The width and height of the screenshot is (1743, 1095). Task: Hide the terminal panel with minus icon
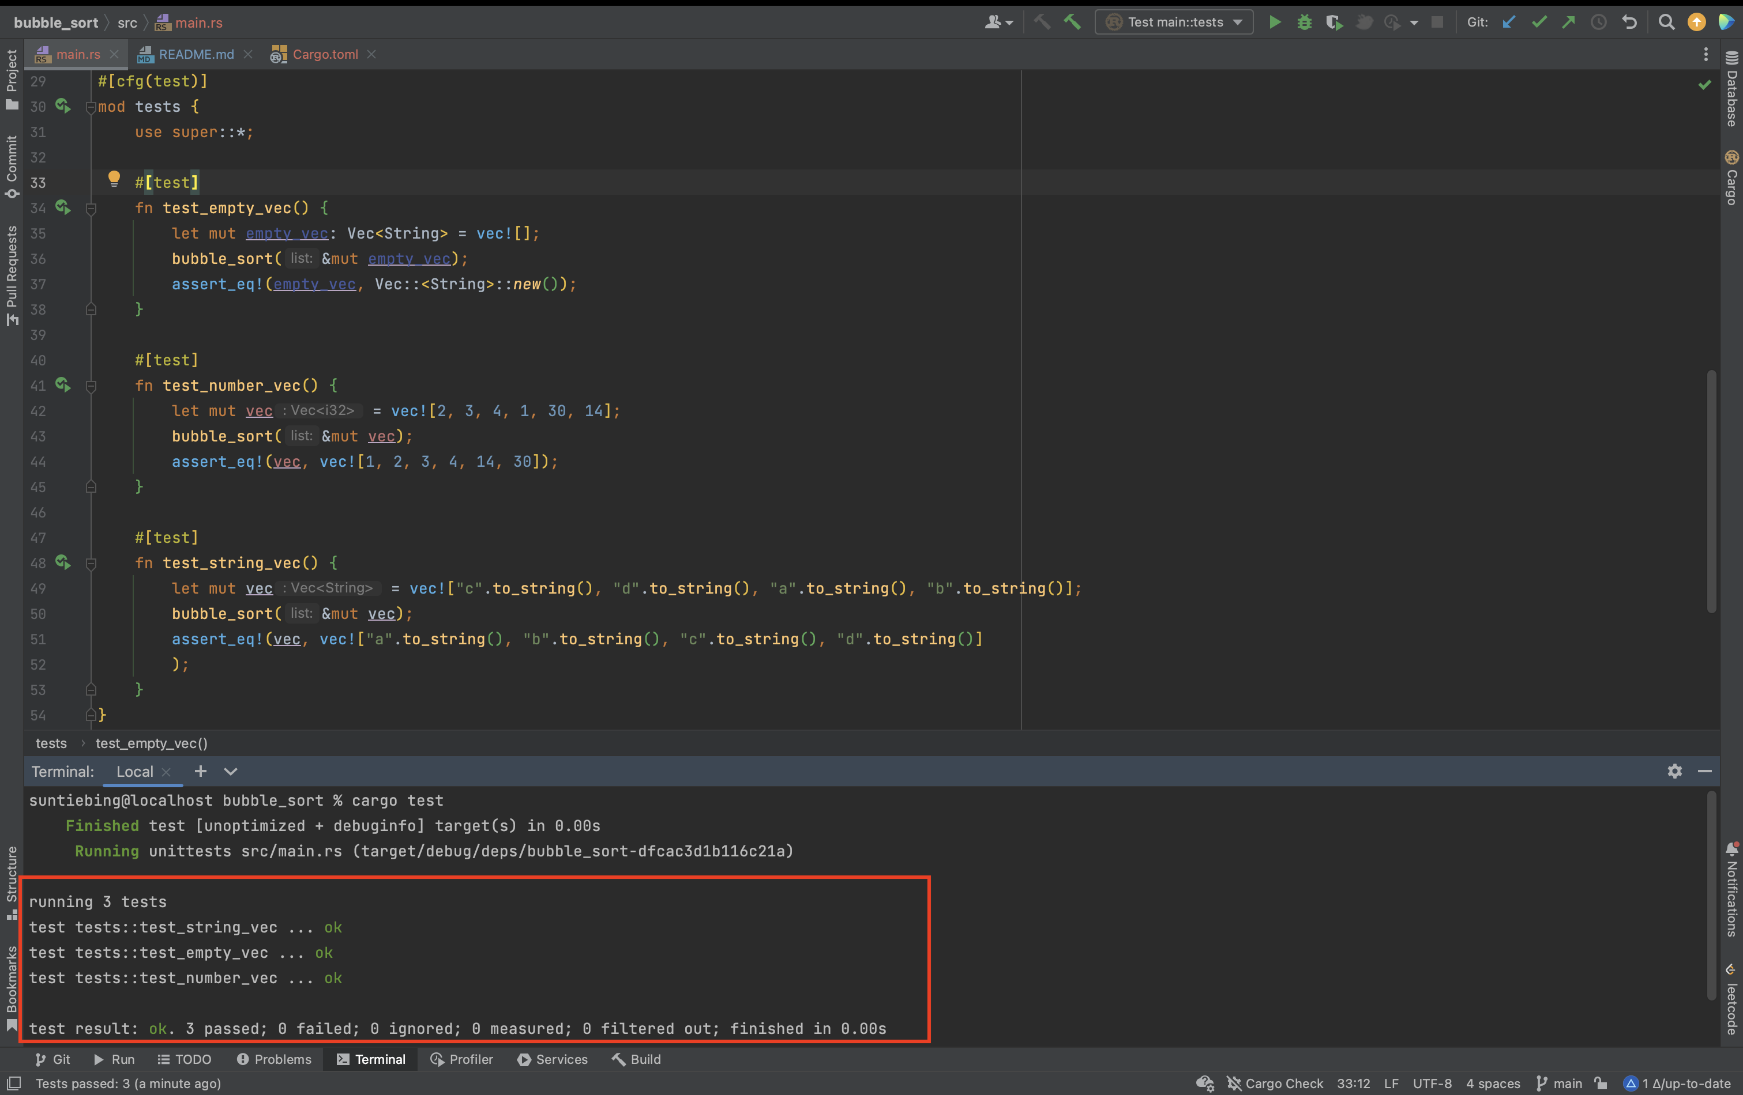(1704, 771)
